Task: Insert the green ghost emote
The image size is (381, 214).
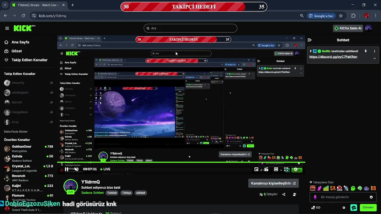Action: tap(353, 188)
